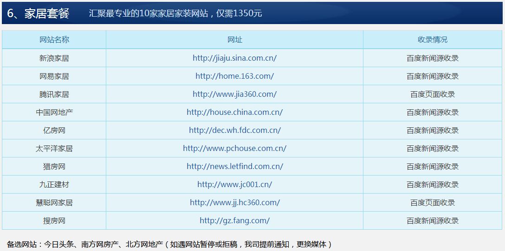Open the dec.wh.fdc.com.cn URL
The width and height of the screenshot is (505, 251).
pos(234,130)
